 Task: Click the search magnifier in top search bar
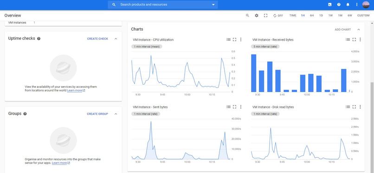click(x=114, y=5)
